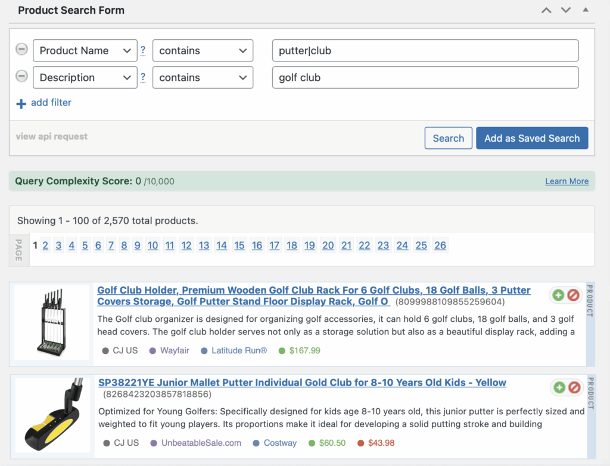Screen dimensions: 610x466
Task: Go to results page 2
Action: click(45, 246)
